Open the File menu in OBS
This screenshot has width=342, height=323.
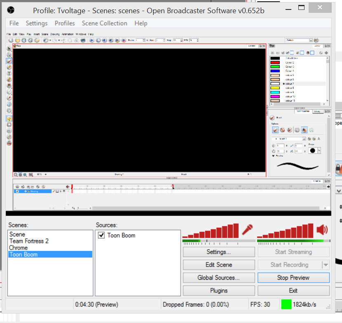tap(14, 23)
